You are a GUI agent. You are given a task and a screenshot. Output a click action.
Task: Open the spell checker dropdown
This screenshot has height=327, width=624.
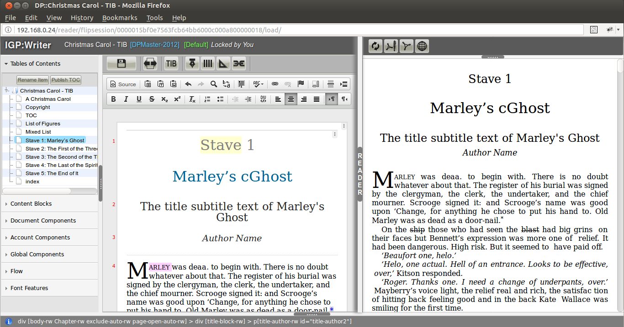pos(258,84)
